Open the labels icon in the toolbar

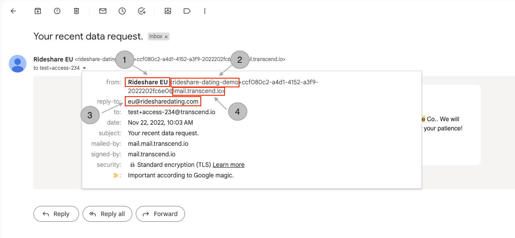[x=187, y=11]
